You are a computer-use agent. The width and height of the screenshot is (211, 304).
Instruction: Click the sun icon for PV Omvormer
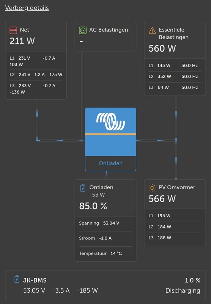click(x=152, y=188)
